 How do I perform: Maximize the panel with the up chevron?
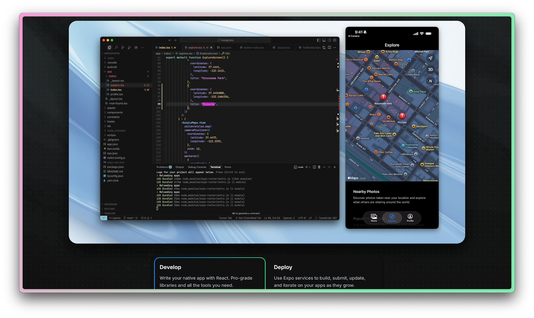(x=329, y=167)
